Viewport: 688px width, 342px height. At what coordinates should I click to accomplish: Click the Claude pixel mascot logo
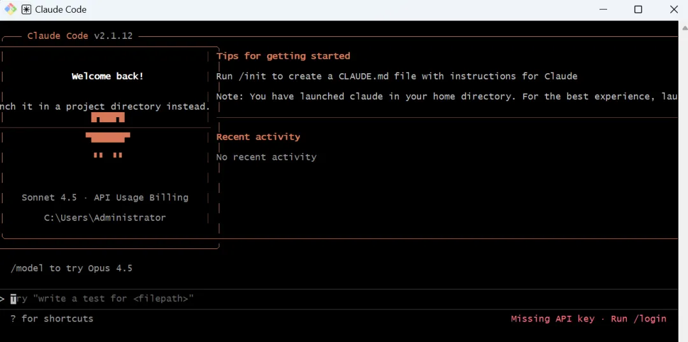(108, 135)
